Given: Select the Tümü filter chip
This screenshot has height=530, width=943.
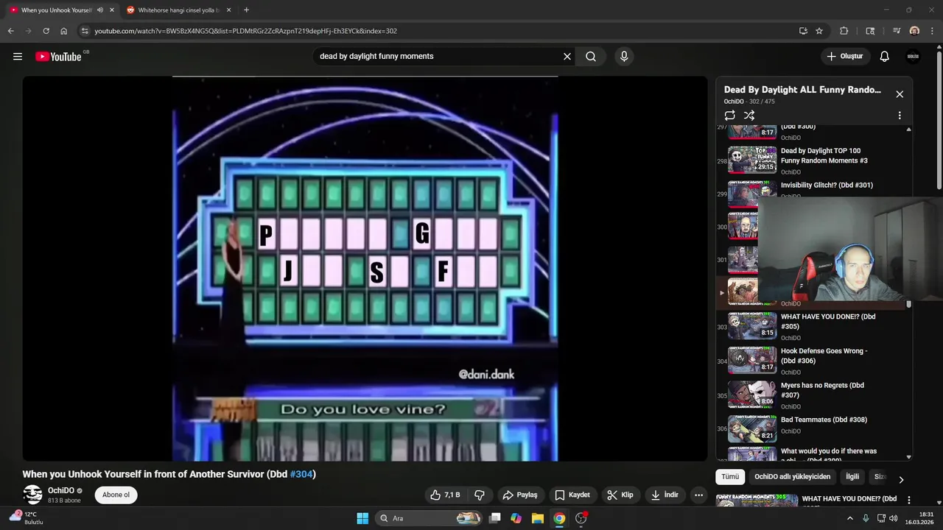Looking at the screenshot, I should [x=730, y=477].
